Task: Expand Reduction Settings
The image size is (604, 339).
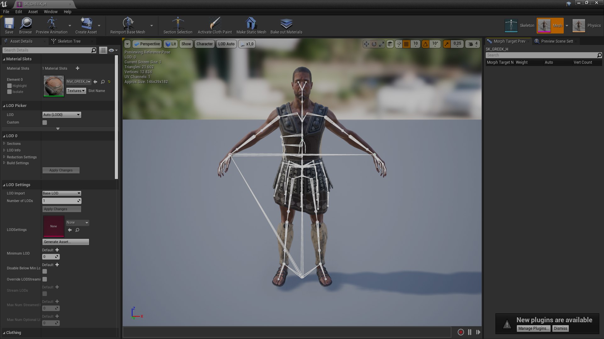Action: [x=4, y=157]
